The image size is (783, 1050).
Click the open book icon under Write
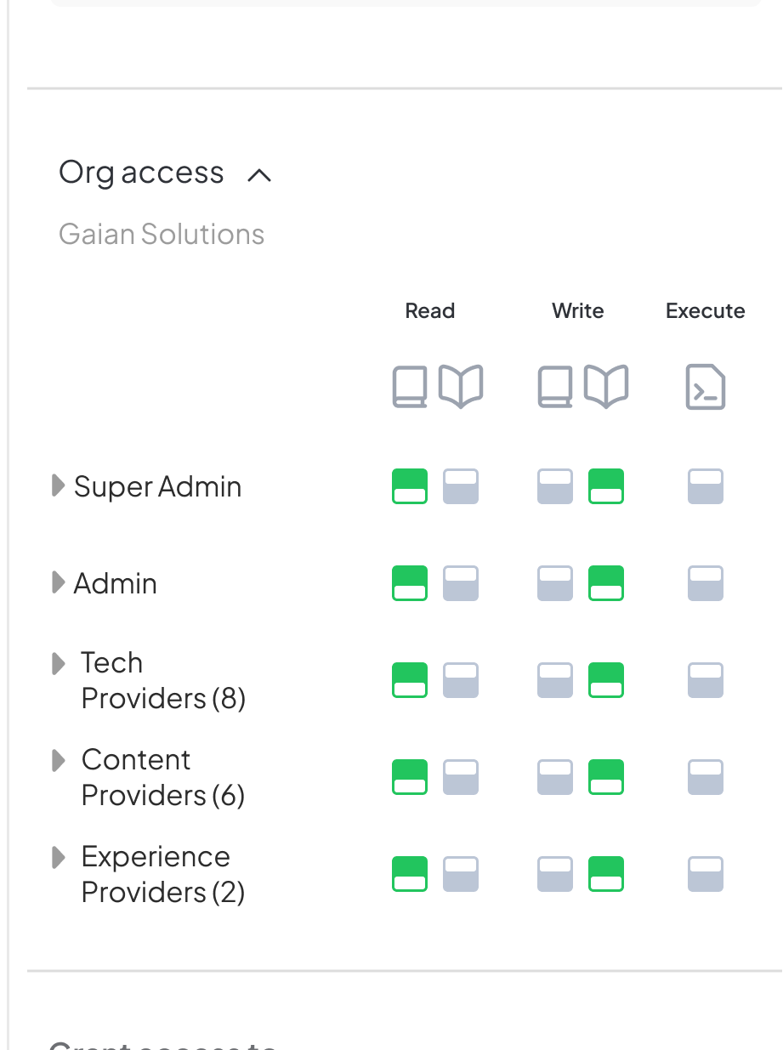(x=606, y=387)
